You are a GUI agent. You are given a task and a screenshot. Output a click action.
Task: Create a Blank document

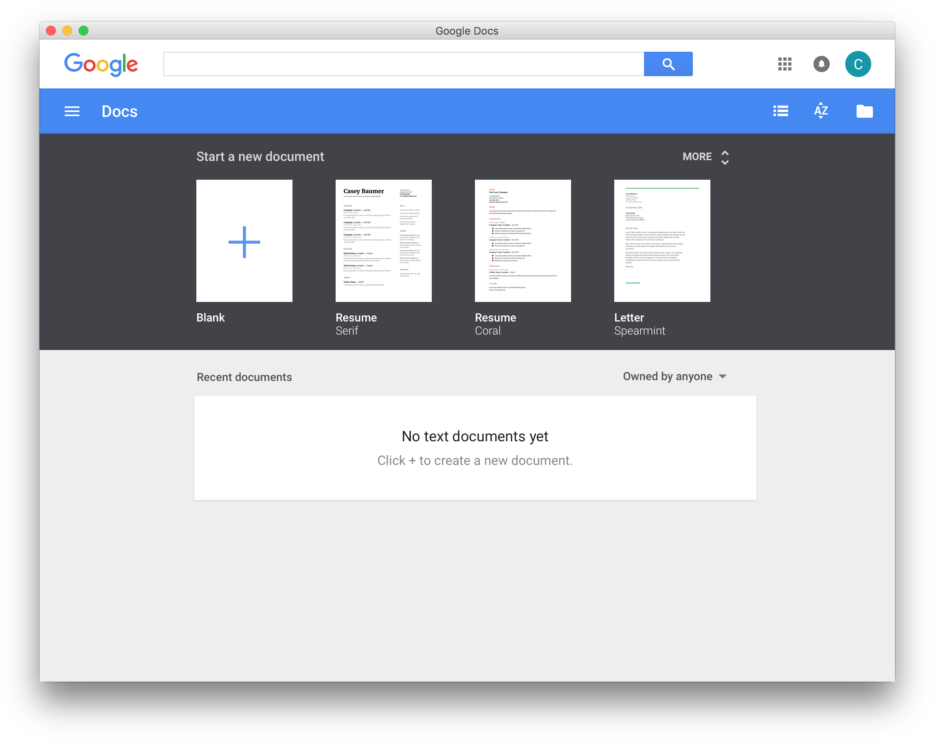point(244,241)
